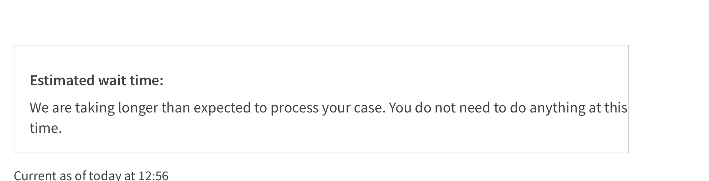709x181 pixels.
Task: Select the word 'Estimated' in the heading
Action: (62, 81)
